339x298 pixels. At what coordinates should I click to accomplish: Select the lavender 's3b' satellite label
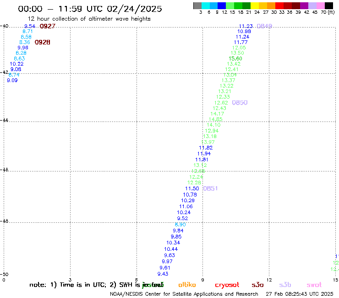(285, 285)
